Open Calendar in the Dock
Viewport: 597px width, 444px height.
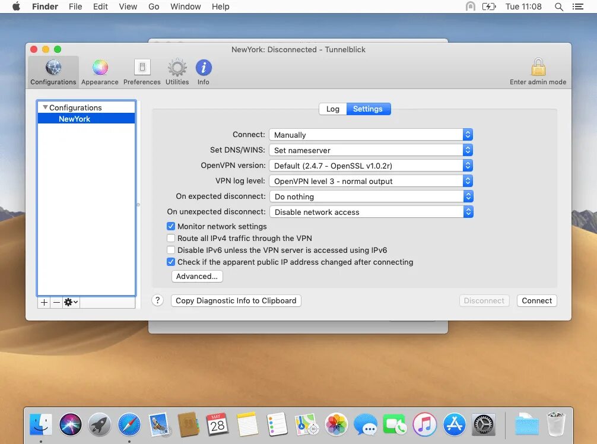tap(218, 424)
